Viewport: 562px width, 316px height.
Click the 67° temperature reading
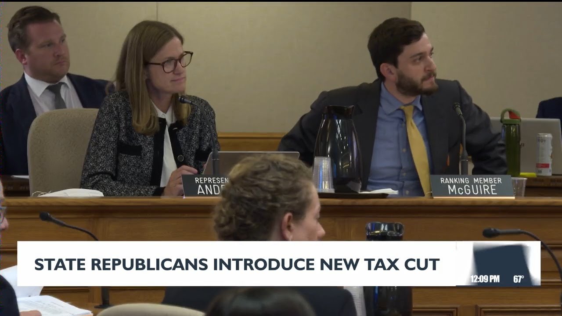tap(519, 279)
